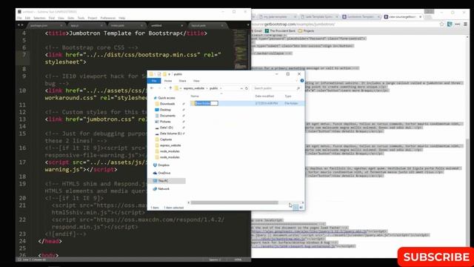474x267 pixels.
Task: Click the Explorer up-one-level arrow
Action: coord(170,88)
